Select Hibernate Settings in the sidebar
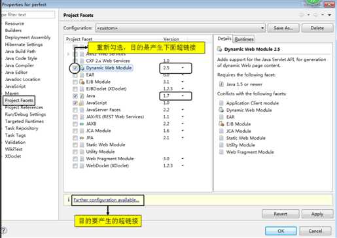Viewport: 337px width, 238px height. [24, 44]
